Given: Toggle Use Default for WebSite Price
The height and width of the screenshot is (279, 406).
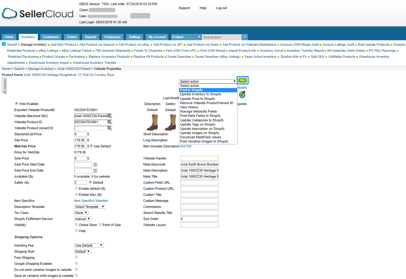Looking at the screenshot, I should point(91,146).
